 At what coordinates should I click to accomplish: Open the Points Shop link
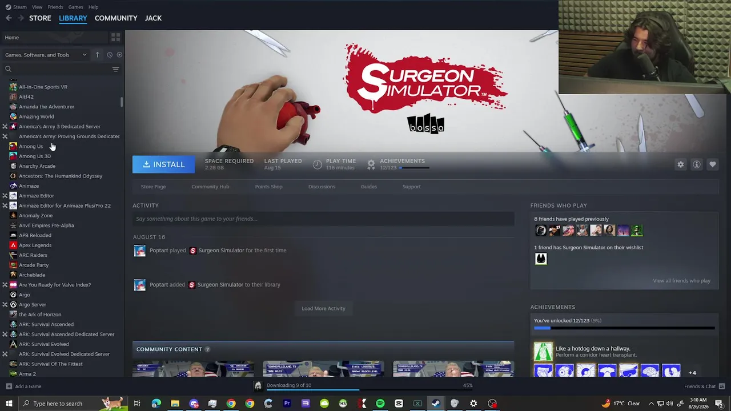click(x=268, y=187)
